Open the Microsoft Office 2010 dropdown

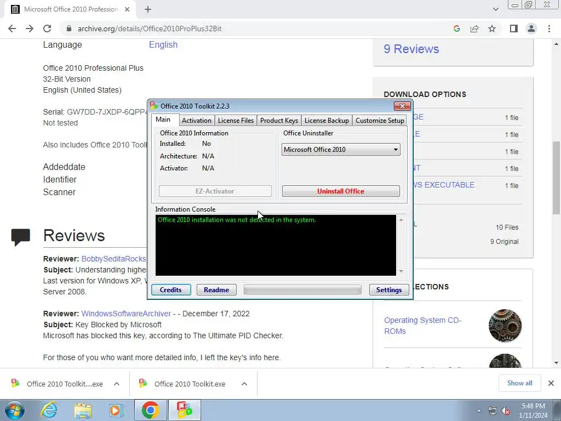(341, 150)
